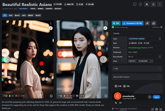Follow the creator pleasebankai
Viewport: 165px width, 111px height.
click(x=156, y=97)
